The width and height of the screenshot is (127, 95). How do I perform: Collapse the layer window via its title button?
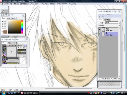(120, 12)
